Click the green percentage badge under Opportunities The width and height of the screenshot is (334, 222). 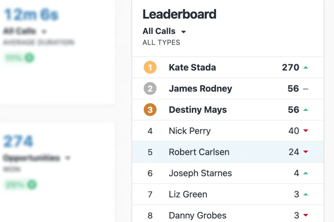20,184
